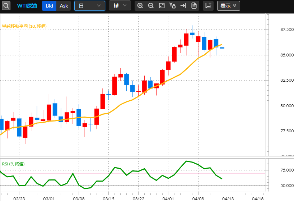Zoom in with the magnifier plus icon
The width and height of the screenshot is (294, 201).
(140, 6)
